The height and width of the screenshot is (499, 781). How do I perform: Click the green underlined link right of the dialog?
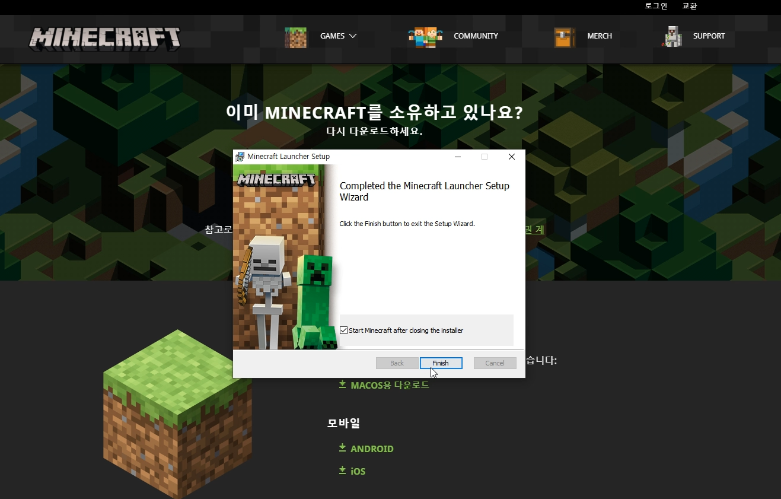[x=535, y=229]
